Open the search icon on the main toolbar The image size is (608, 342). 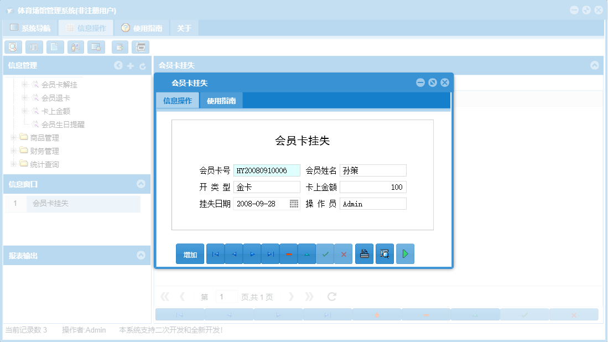coord(13,47)
